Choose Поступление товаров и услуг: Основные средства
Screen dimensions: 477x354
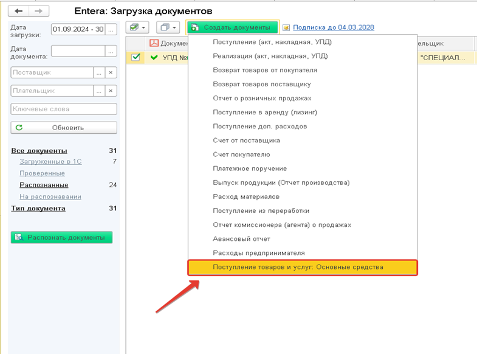tap(303, 267)
